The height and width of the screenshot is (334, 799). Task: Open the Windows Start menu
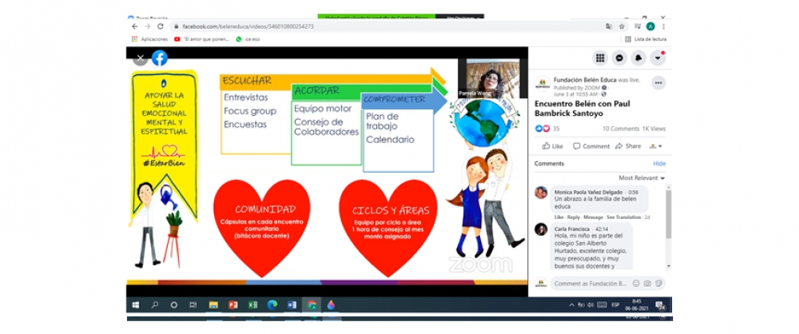click(135, 305)
